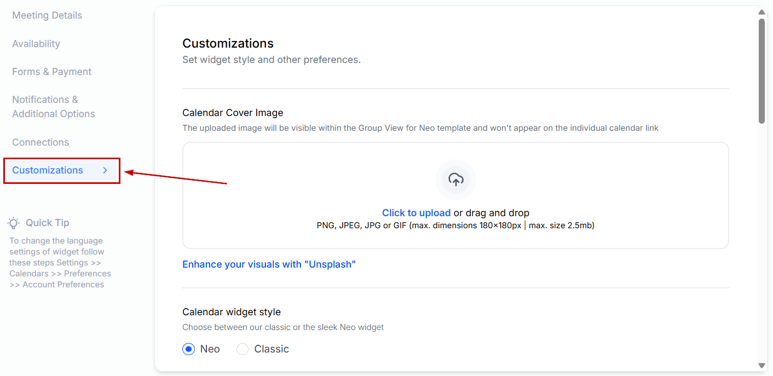This screenshot has height=376, width=773.
Task: Select the Classic widget style
Action: 243,349
